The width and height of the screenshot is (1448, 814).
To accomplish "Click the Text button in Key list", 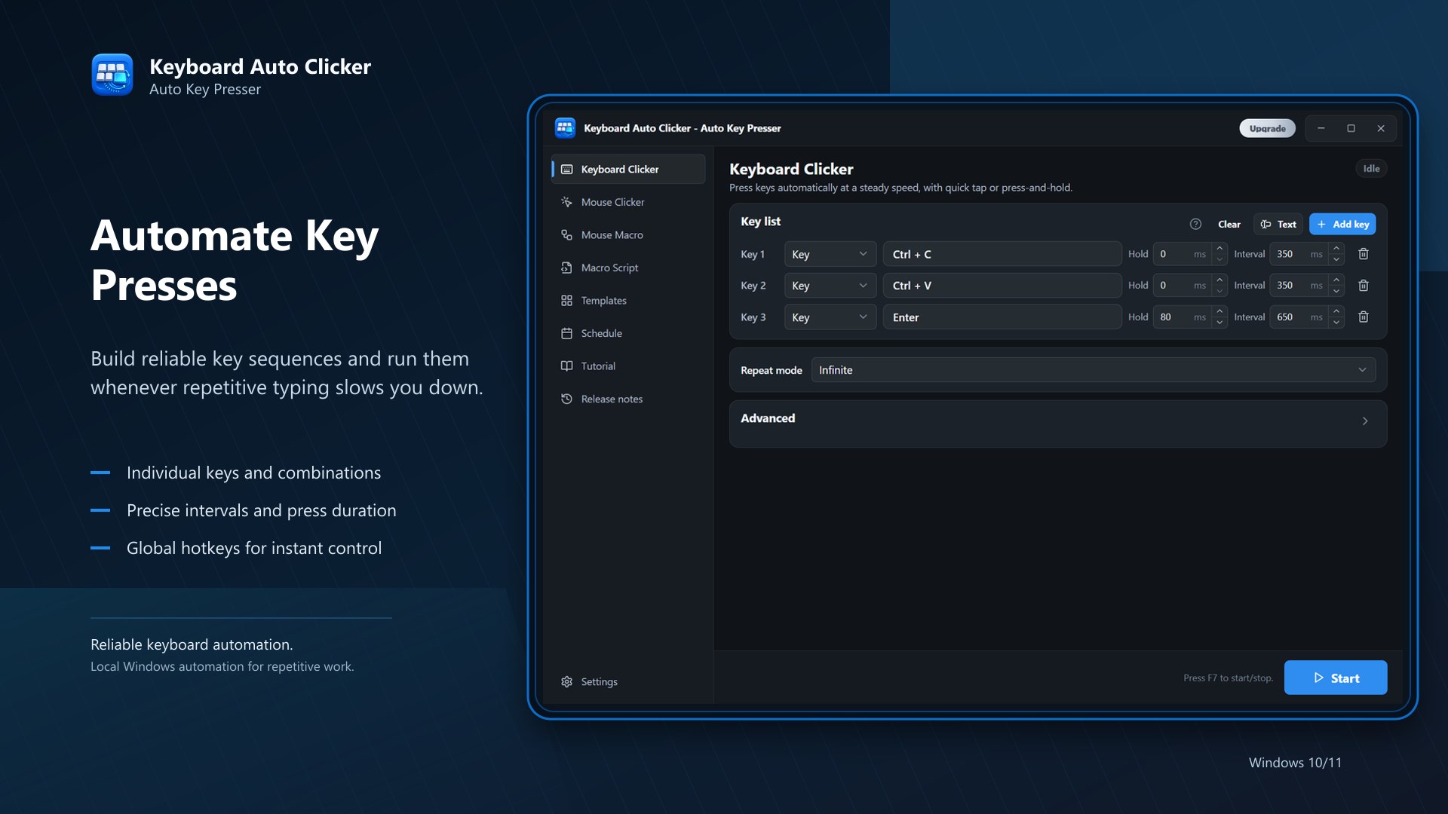I will point(1278,224).
